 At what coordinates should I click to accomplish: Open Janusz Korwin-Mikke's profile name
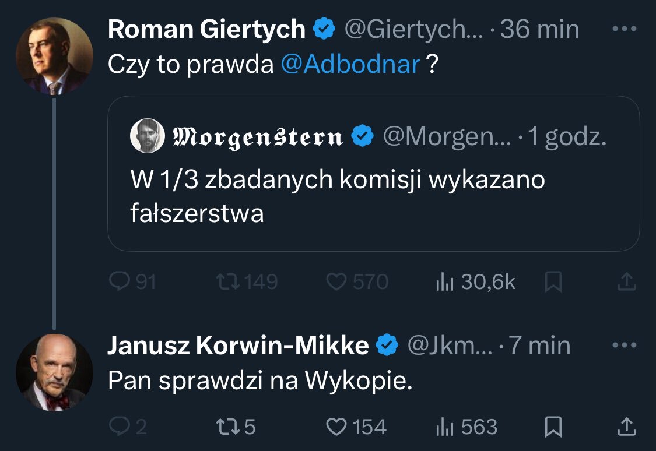click(238, 346)
